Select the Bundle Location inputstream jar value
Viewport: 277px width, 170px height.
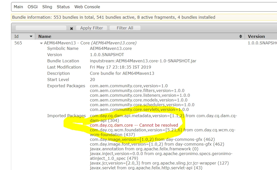click(x=143, y=61)
